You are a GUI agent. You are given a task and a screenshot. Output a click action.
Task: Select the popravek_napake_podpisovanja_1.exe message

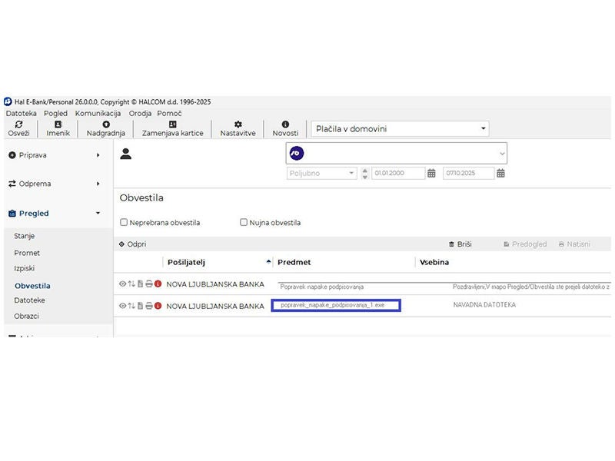334,306
